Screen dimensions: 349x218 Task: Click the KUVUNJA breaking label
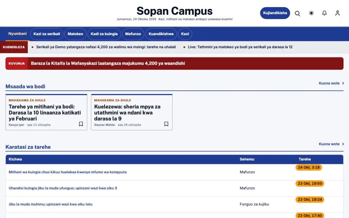(17, 63)
